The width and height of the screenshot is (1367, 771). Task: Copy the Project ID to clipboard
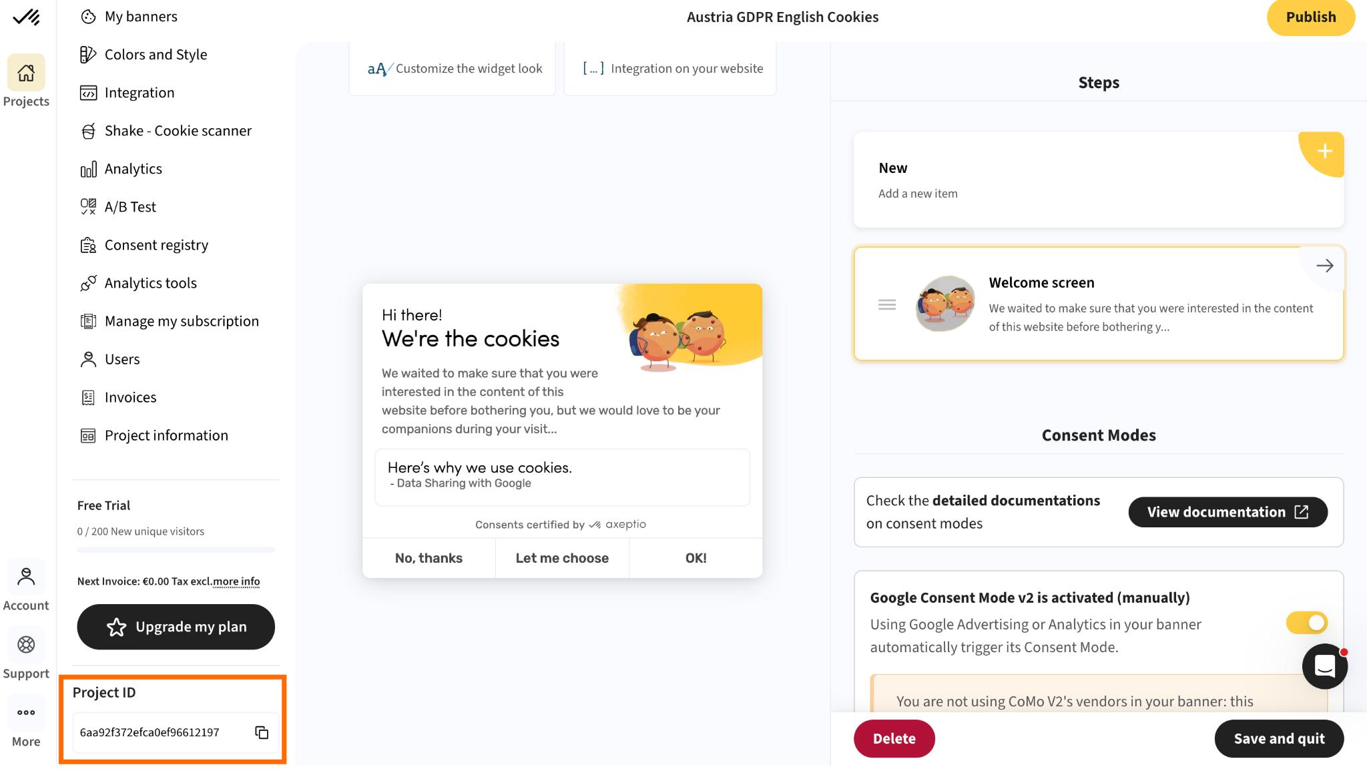(x=262, y=732)
